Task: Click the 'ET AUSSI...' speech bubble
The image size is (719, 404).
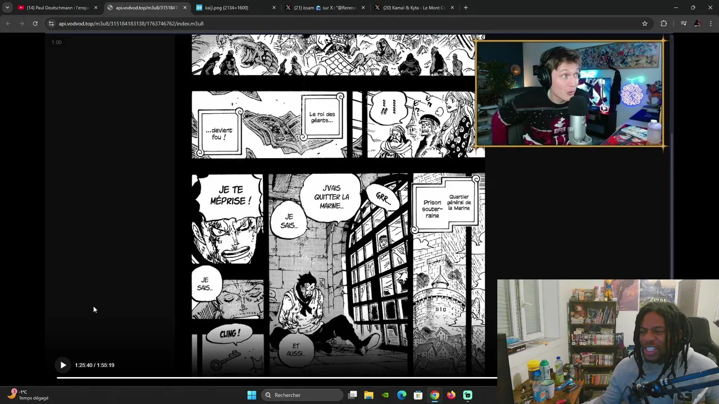Action: pos(295,350)
